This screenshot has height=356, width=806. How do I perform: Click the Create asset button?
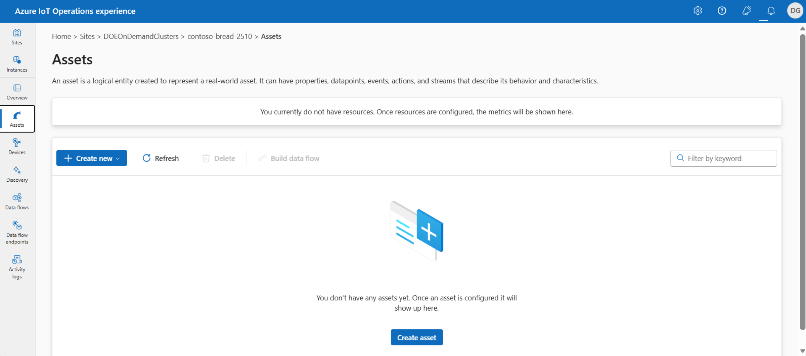coord(416,337)
